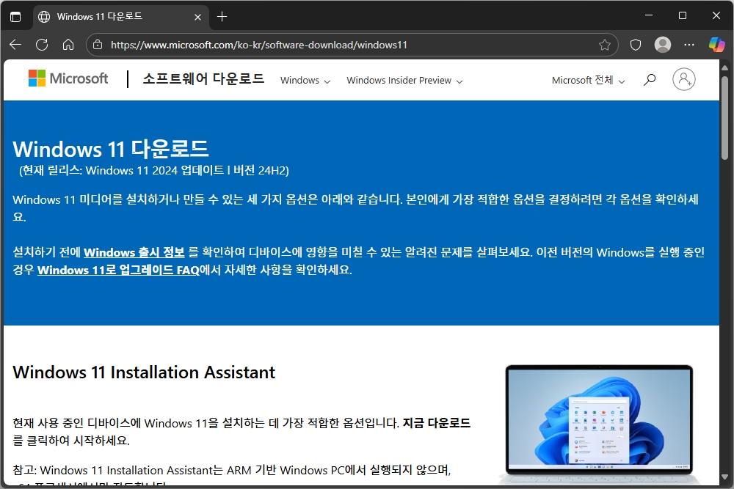Screen dimensions: 734x489
Task: Open the site search magnifier
Action: [650, 80]
